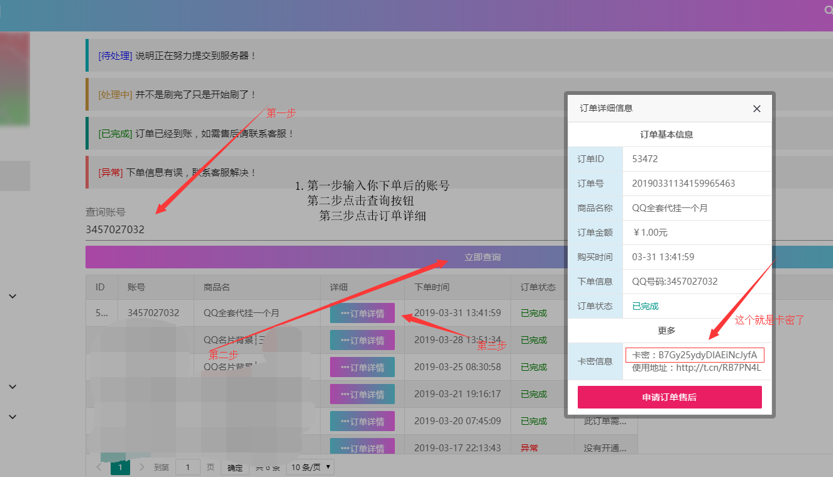
Task: Click the 账号 column header
Action: [x=136, y=287]
